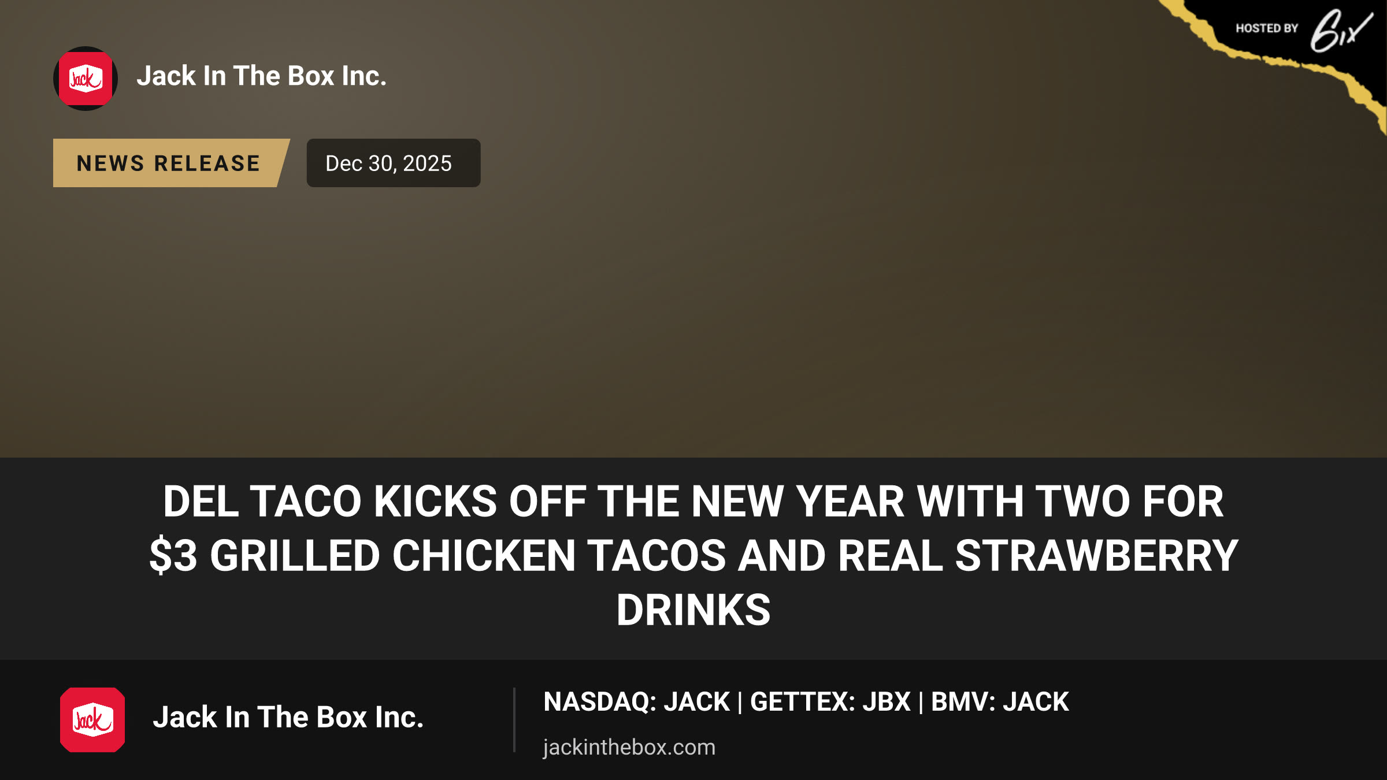Click the square Jack logo in footer
This screenshot has width=1387, height=780.
coord(92,720)
